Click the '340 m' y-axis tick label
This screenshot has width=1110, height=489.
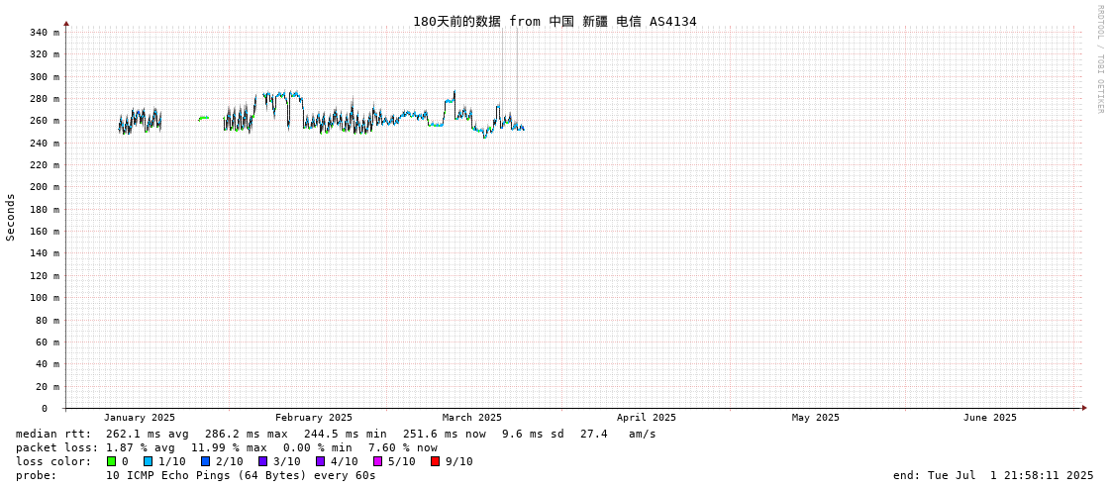(x=45, y=33)
